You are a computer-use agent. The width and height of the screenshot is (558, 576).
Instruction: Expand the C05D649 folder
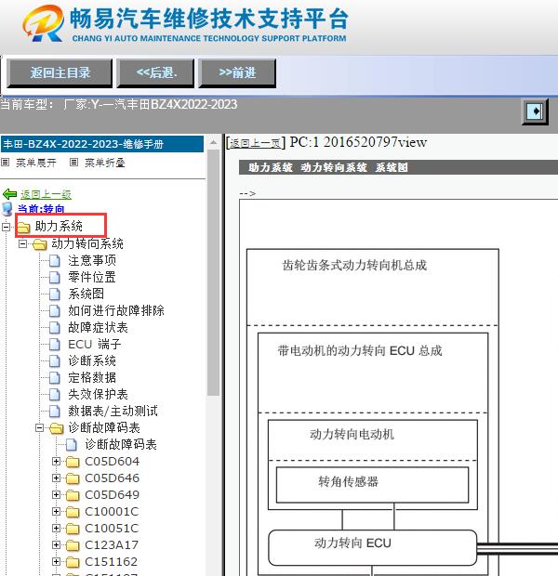tap(56, 495)
